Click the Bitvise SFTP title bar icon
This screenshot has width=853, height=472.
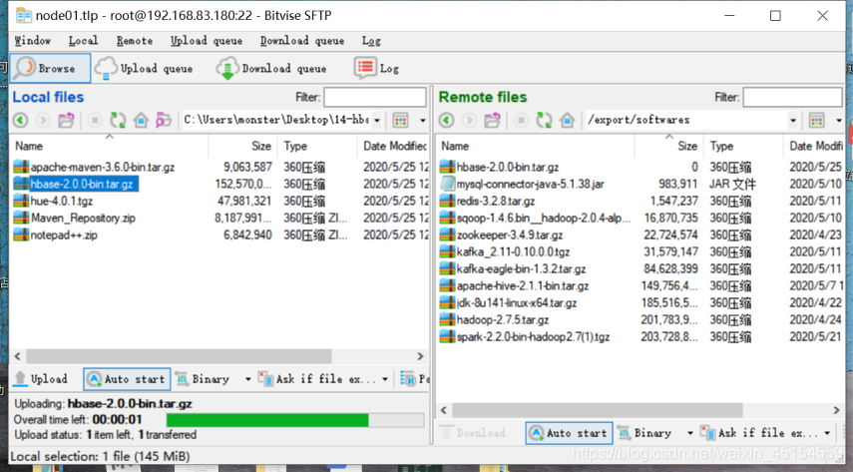pyautogui.click(x=23, y=16)
